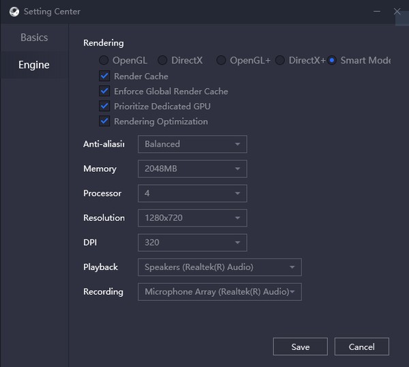Viewport: 409px width, 367px height.
Task: Select the DirectX+ rendering radio button
Action: tap(279, 60)
